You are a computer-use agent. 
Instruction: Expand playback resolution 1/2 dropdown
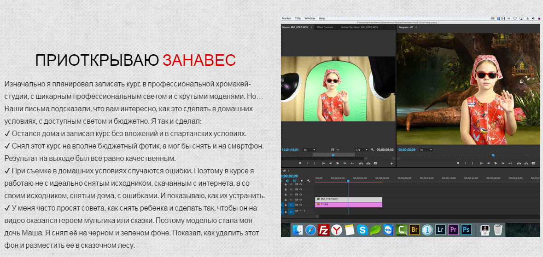pos(362,150)
